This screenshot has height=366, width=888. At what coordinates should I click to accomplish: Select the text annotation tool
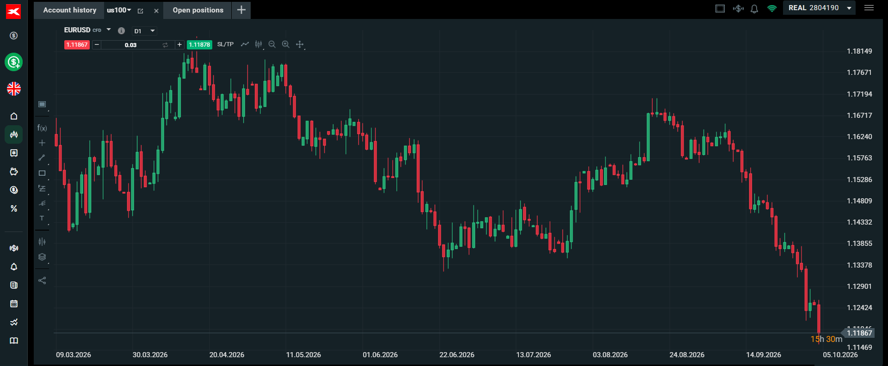42,218
